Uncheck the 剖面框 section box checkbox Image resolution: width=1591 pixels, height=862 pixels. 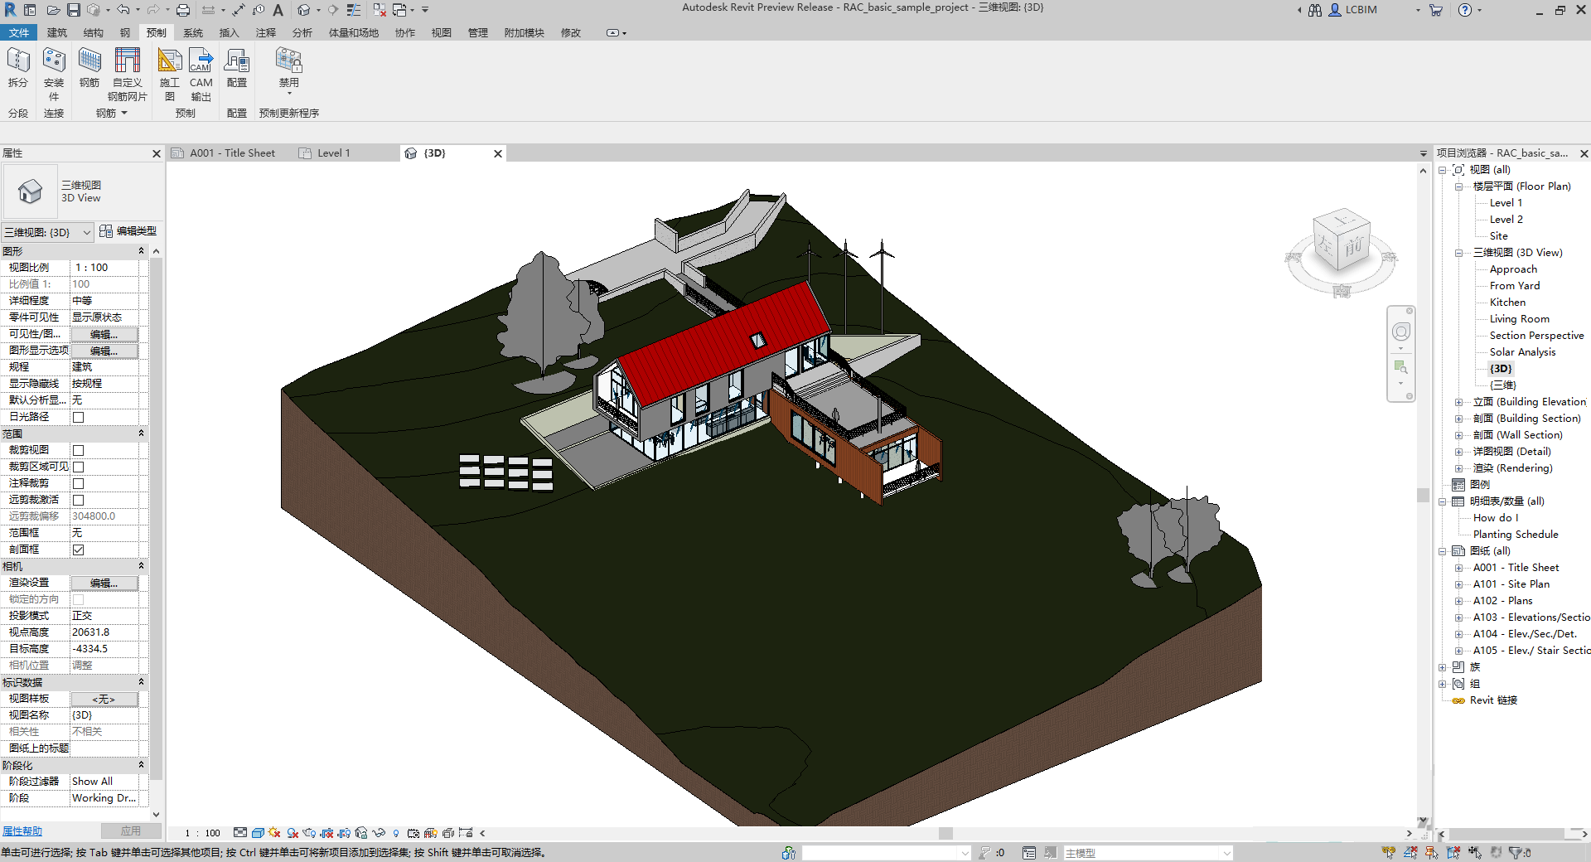(x=78, y=550)
